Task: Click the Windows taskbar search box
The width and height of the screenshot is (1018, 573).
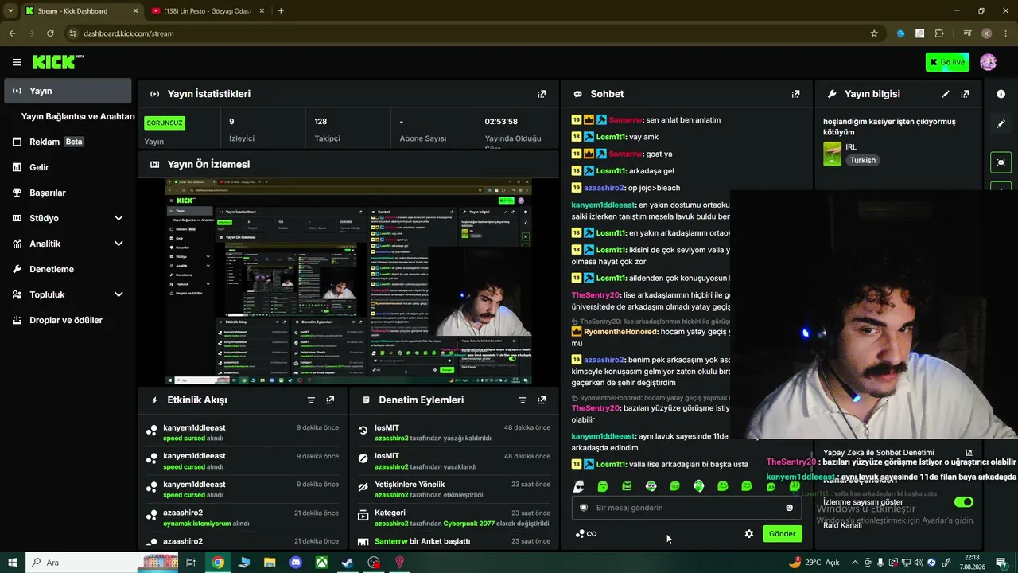Action: [x=103, y=563]
